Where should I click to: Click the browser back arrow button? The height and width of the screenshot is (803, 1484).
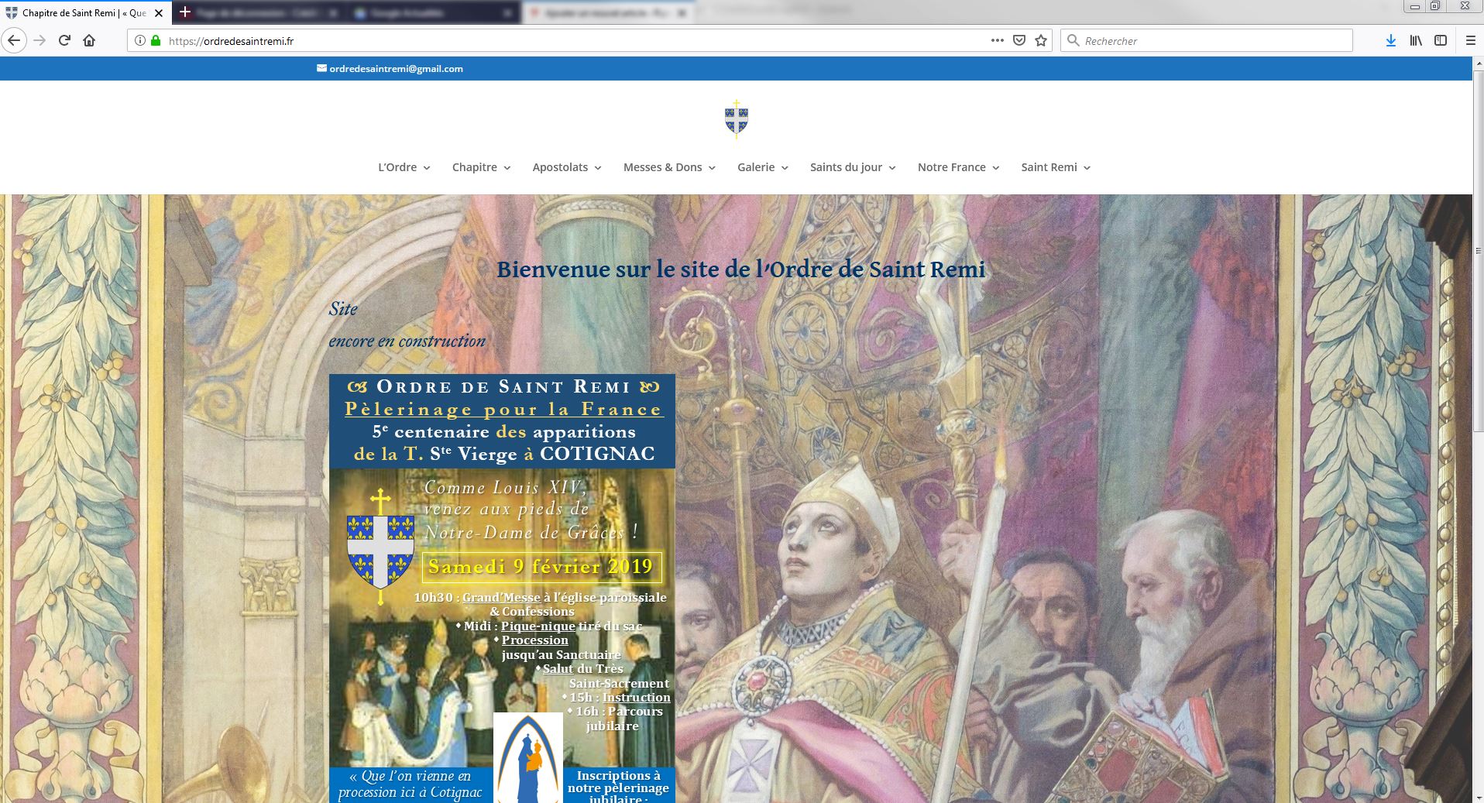(x=14, y=40)
